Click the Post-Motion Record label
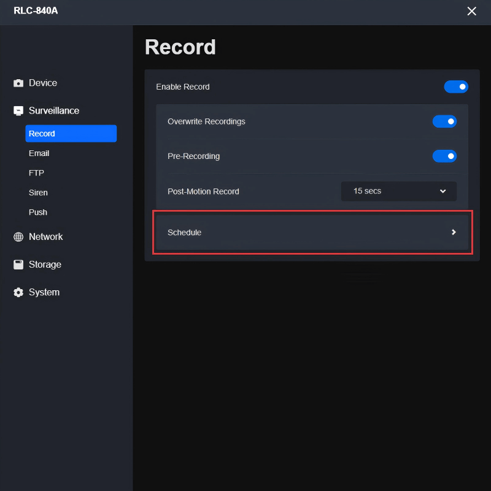The height and width of the screenshot is (491, 491). 203,191
